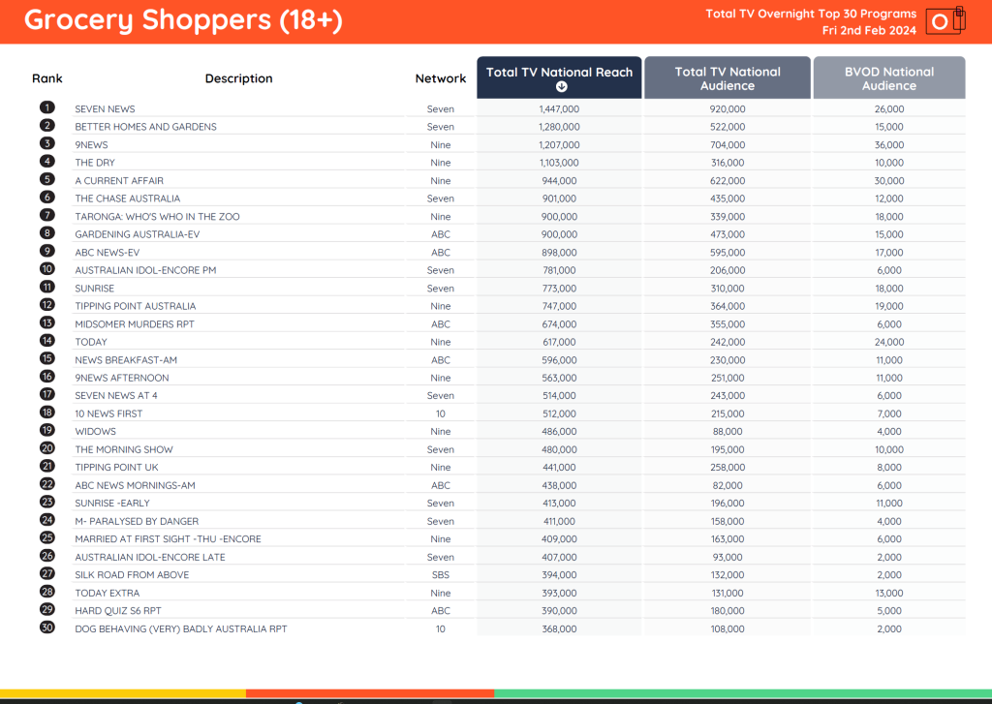Screen dimensions: 992x704
Task: Click the rank 1 badge
Action: tap(47, 108)
